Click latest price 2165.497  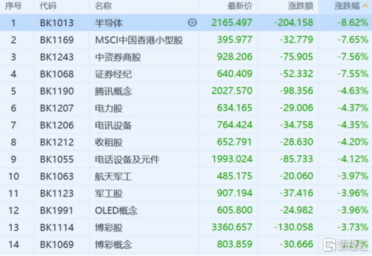(x=232, y=22)
